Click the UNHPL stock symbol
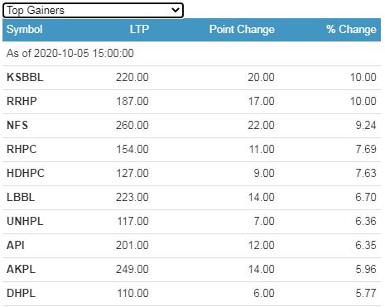The height and width of the screenshot is (307, 385). point(25,221)
